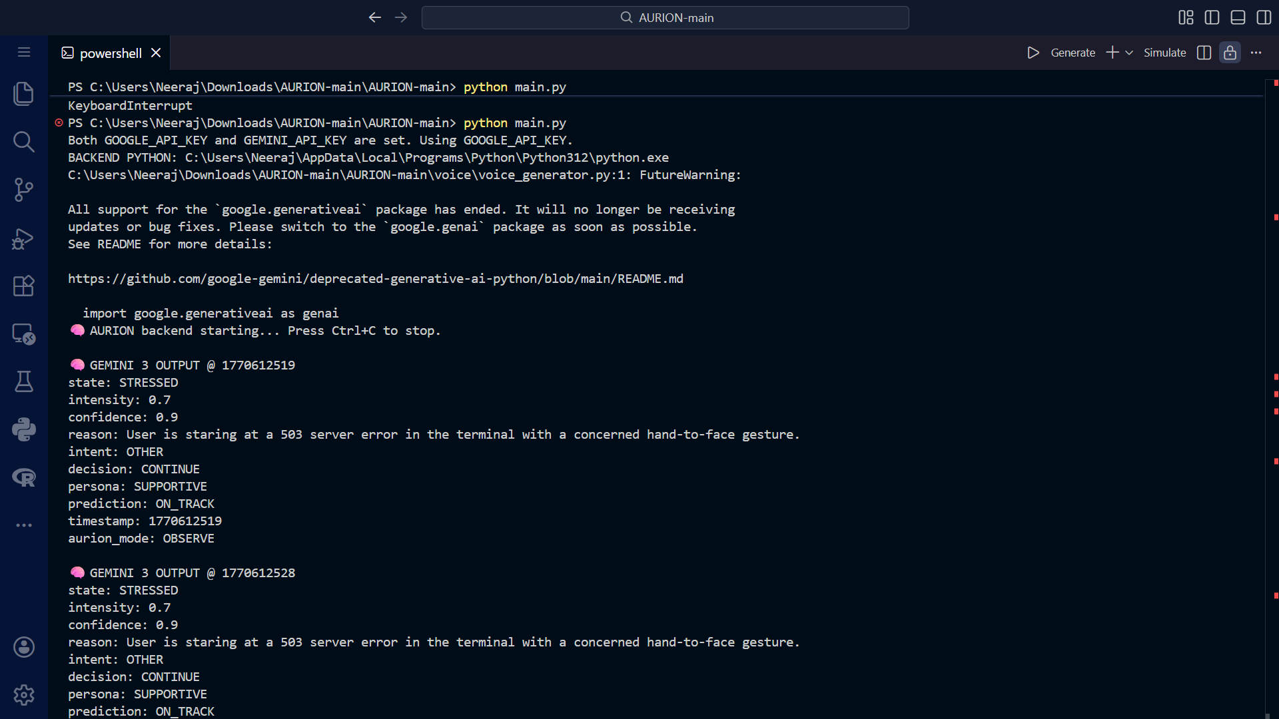The width and height of the screenshot is (1279, 719).
Task: Open the Explorer files icon
Action: [x=24, y=94]
